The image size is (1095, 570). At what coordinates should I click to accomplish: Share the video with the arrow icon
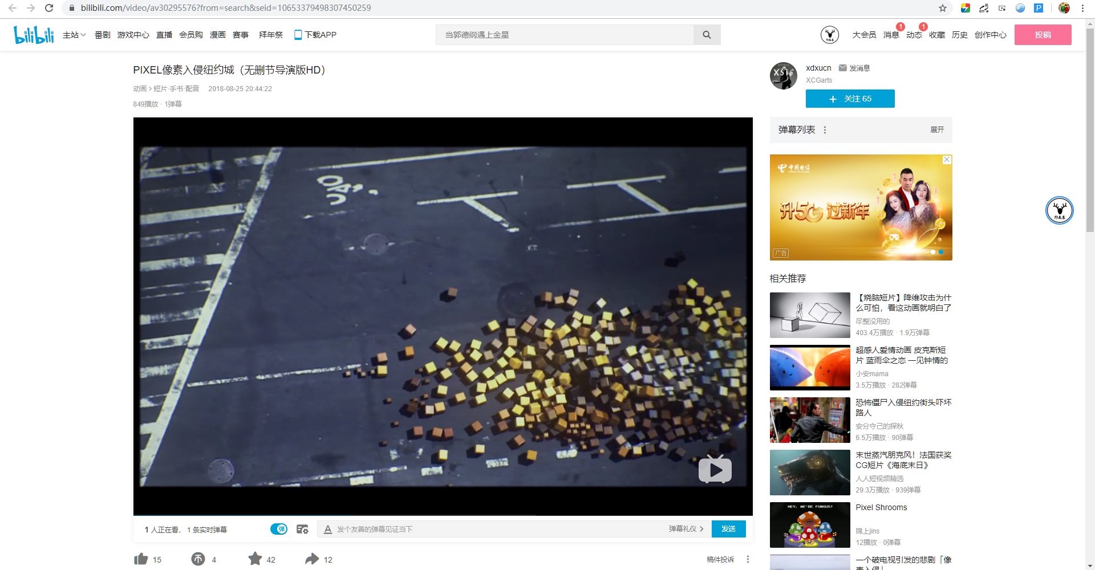[312, 559]
